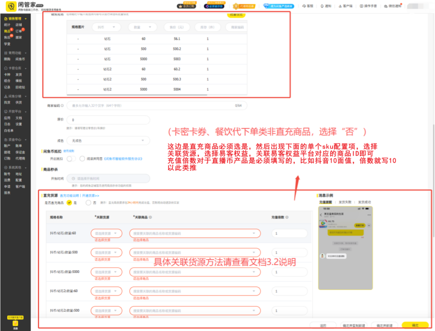Open 商品 in the sidebar
The width and height of the screenshot is (435, 331).
click(7, 31)
